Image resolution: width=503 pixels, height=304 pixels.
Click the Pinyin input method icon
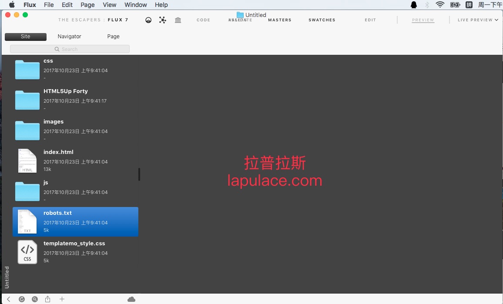click(469, 4)
